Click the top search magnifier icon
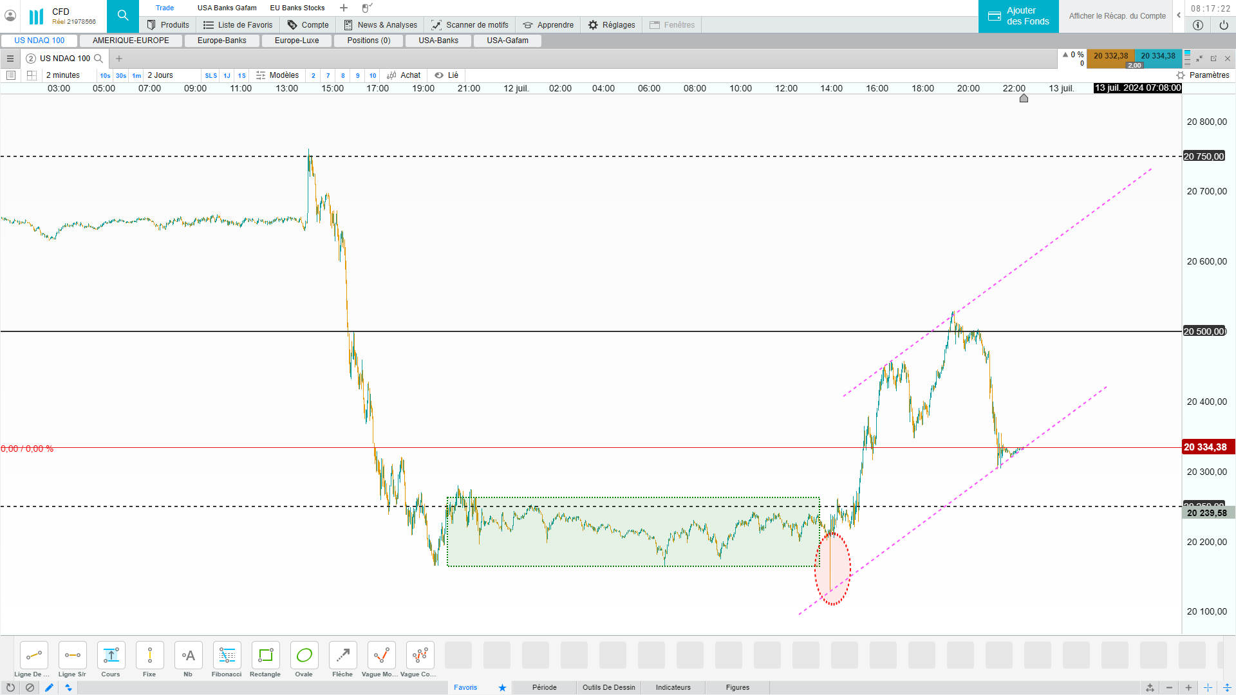Viewport: 1236px width, 695px height. click(123, 15)
